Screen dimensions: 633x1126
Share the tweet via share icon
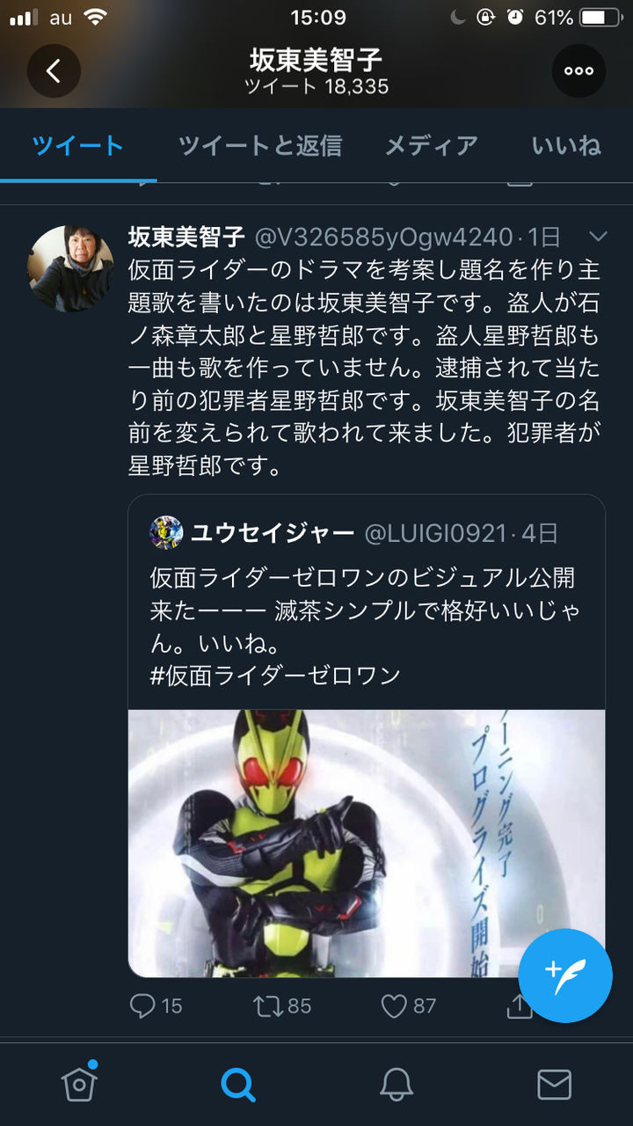(520, 1005)
